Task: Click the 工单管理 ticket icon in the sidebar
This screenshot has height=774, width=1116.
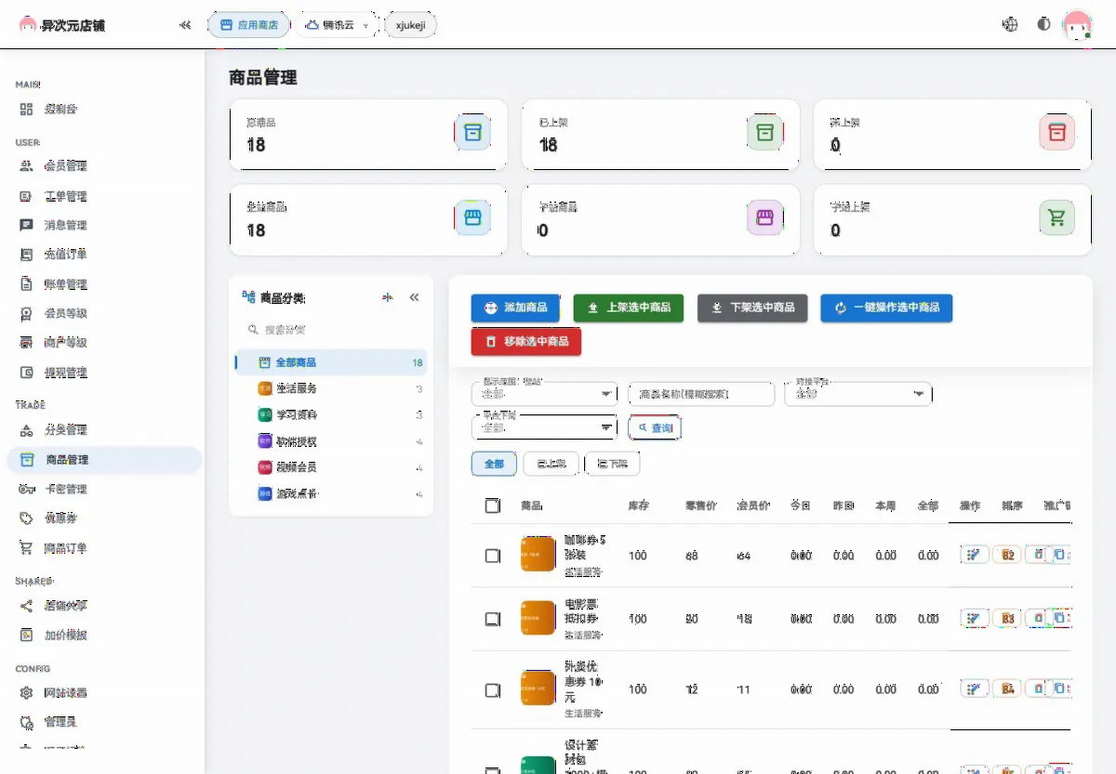Action: pyautogui.click(x=26, y=196)
